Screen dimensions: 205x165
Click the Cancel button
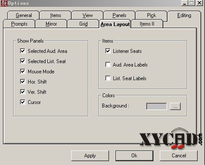[x=179, y=156]
